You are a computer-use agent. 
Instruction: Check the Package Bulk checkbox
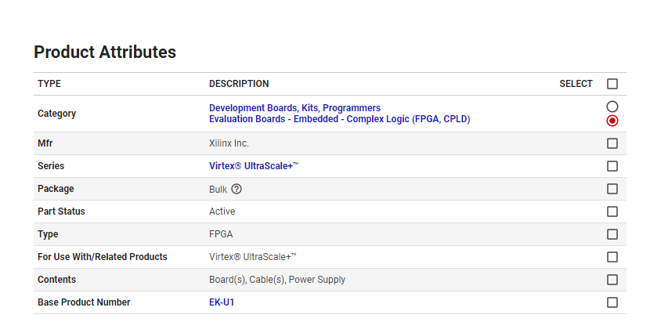coord(612,189)
